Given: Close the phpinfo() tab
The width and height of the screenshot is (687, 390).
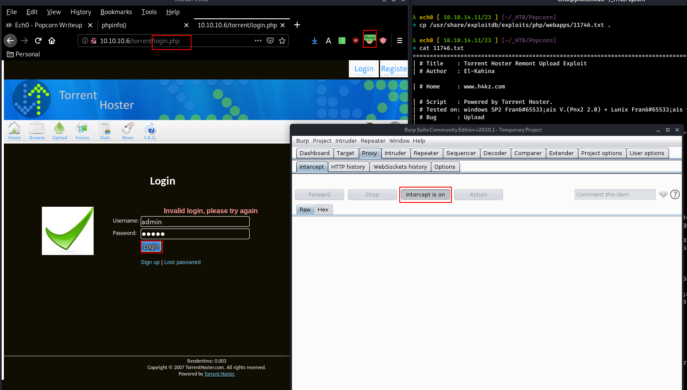Looking at the screenshot, I should (186, 25).
